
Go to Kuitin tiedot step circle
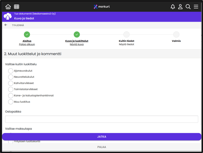(x=126, y=35)
